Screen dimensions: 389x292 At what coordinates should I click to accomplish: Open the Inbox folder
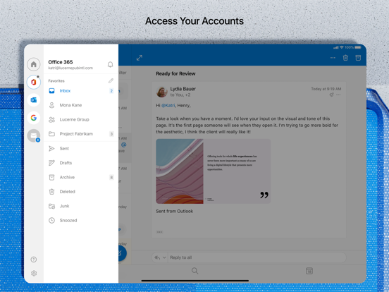pyautogui.click(x=81, y=91)
